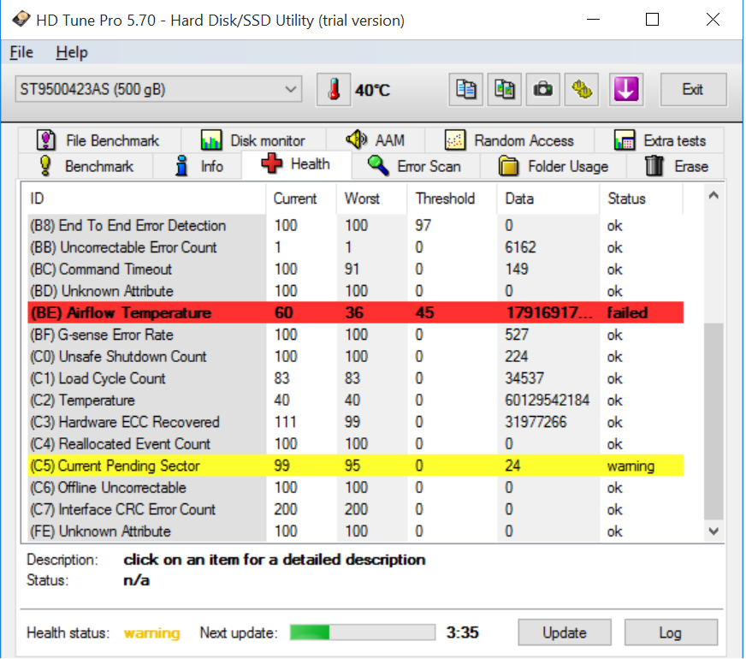The width and height of the screenshot is (746, 659).
Task: Click the scroll down arrow of the list
Action: point(713,531)
